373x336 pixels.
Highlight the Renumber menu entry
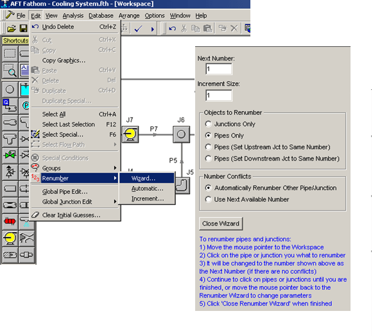tap(74, 179)
